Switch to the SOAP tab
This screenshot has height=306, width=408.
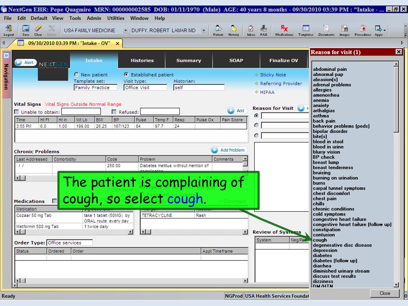(236, 60)
